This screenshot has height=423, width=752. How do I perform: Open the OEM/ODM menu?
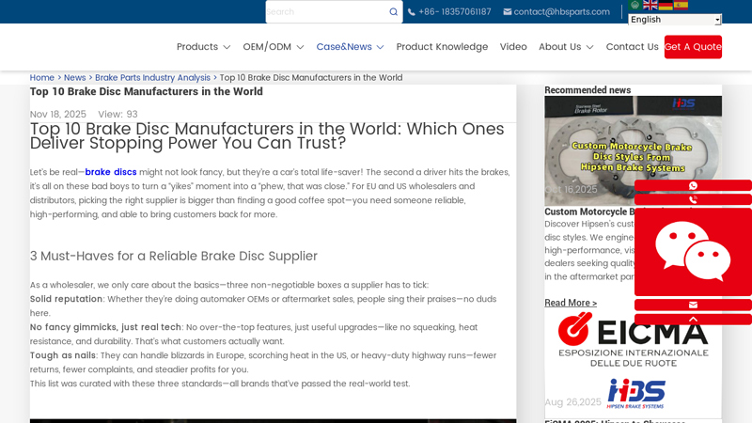click(267, 47)
